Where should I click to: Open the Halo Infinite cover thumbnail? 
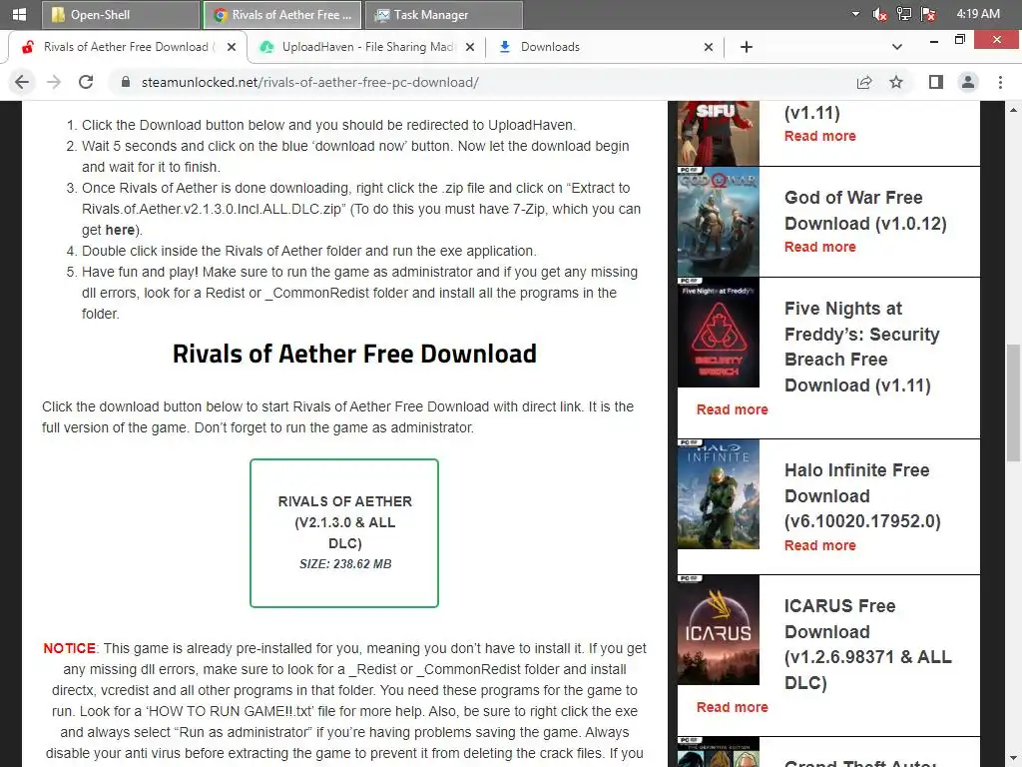point(719,494)
